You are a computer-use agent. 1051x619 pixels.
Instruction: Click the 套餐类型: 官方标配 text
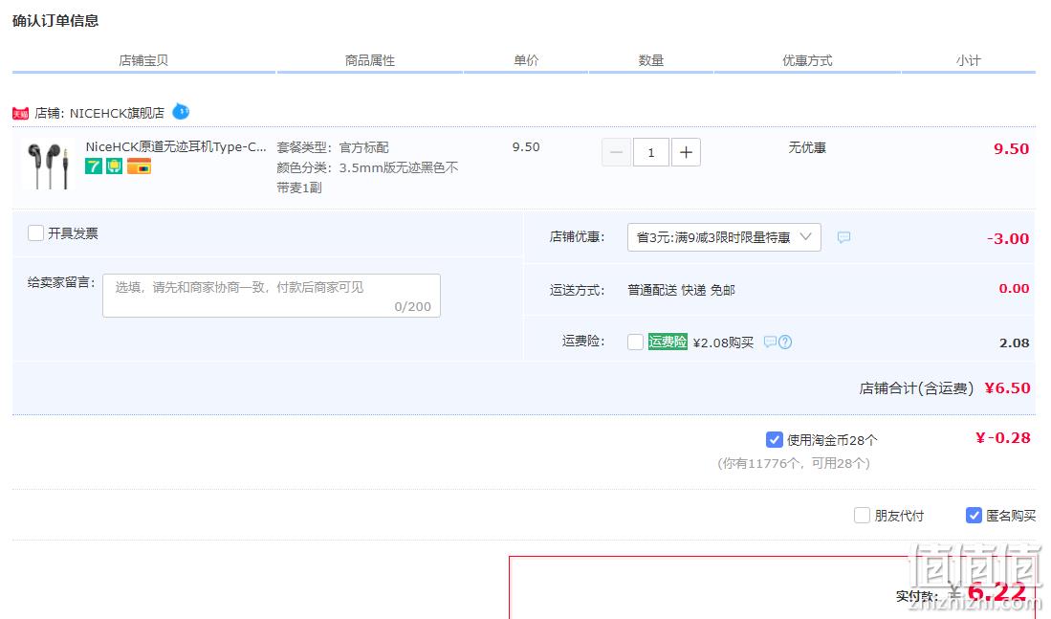[333, 147]
